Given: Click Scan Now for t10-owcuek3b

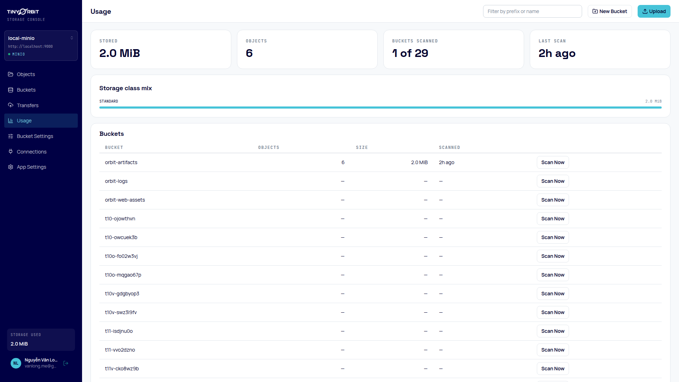Looking at the screenshot, I should pyautogui.click(x=553, y=237).
